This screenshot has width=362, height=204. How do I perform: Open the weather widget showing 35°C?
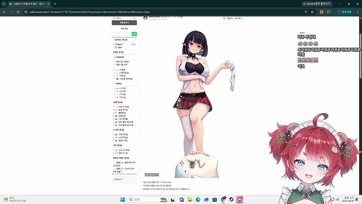15,199
